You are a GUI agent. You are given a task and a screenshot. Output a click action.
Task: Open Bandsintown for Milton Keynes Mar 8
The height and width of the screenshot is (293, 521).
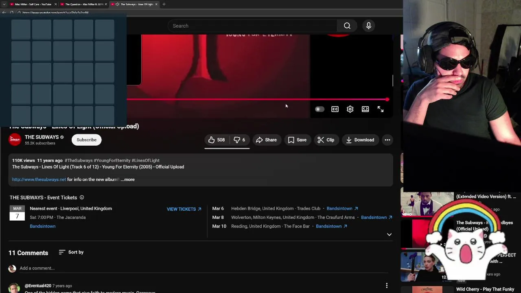(x=377, y=217)
